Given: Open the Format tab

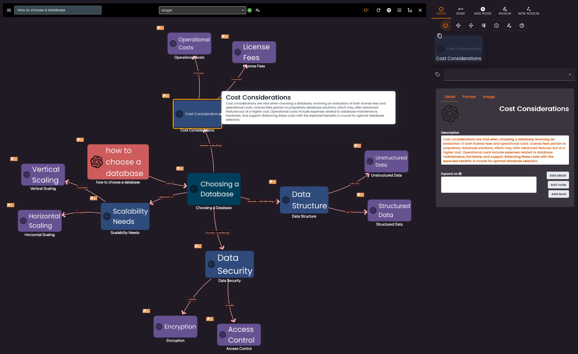Looking at the screenshot, I should tap(469, 97).
